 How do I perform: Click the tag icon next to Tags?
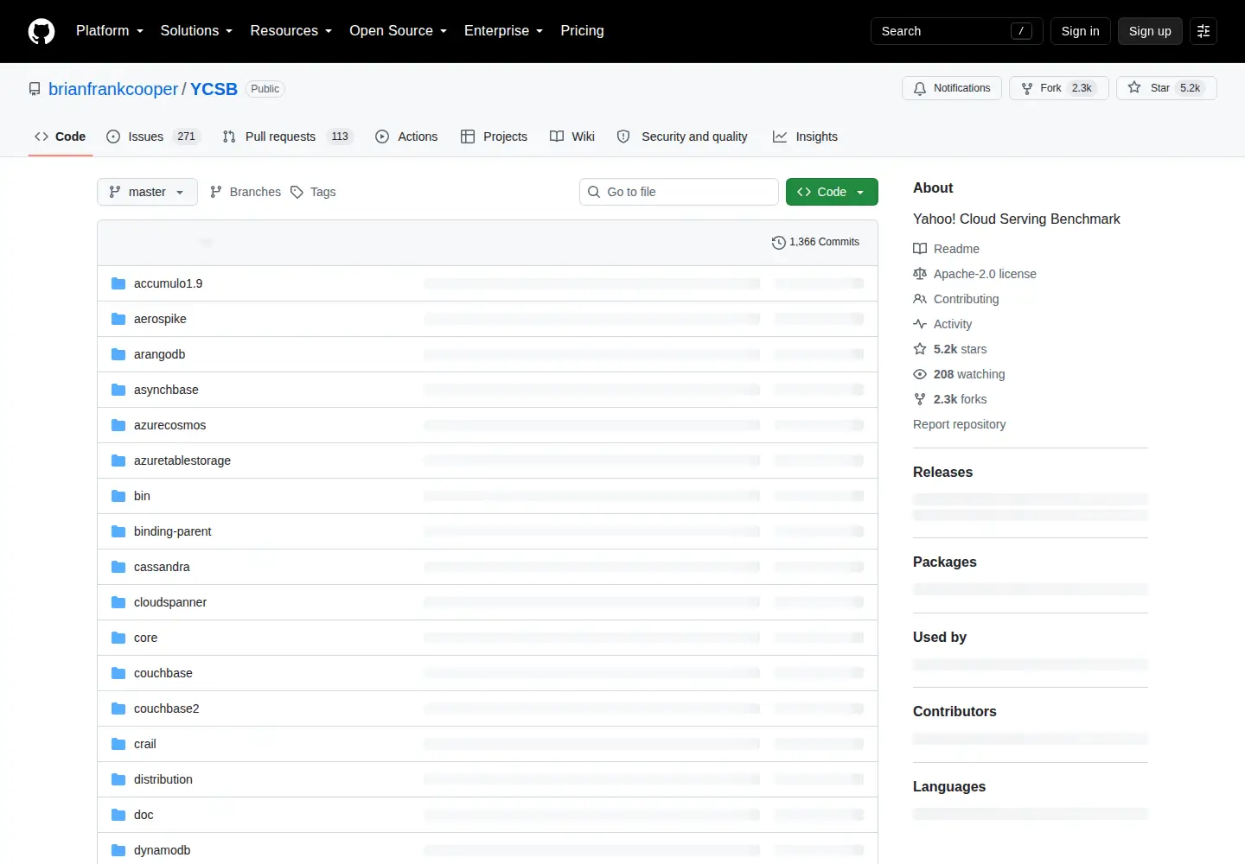[297, 192]
